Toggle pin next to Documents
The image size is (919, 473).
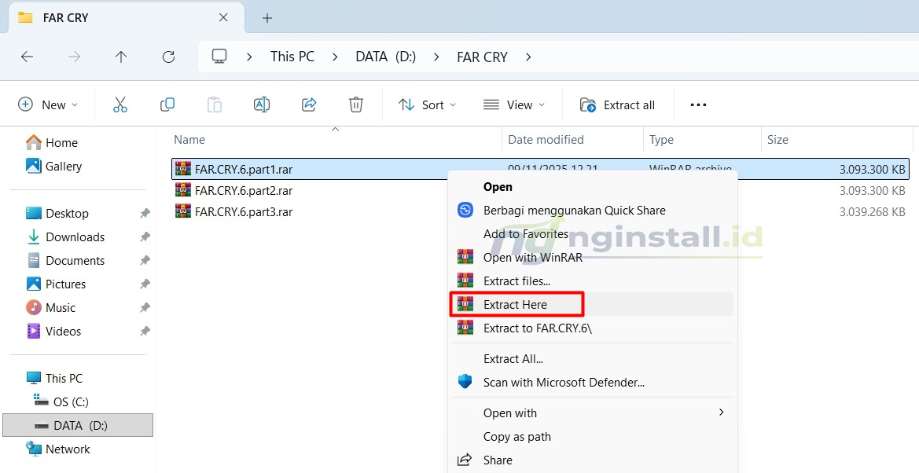(x=145, y=260)
